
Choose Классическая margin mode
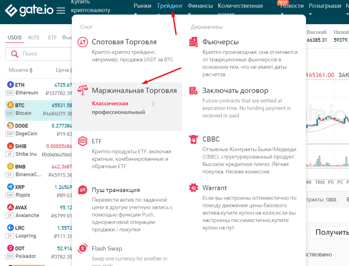tap(110, 103)
